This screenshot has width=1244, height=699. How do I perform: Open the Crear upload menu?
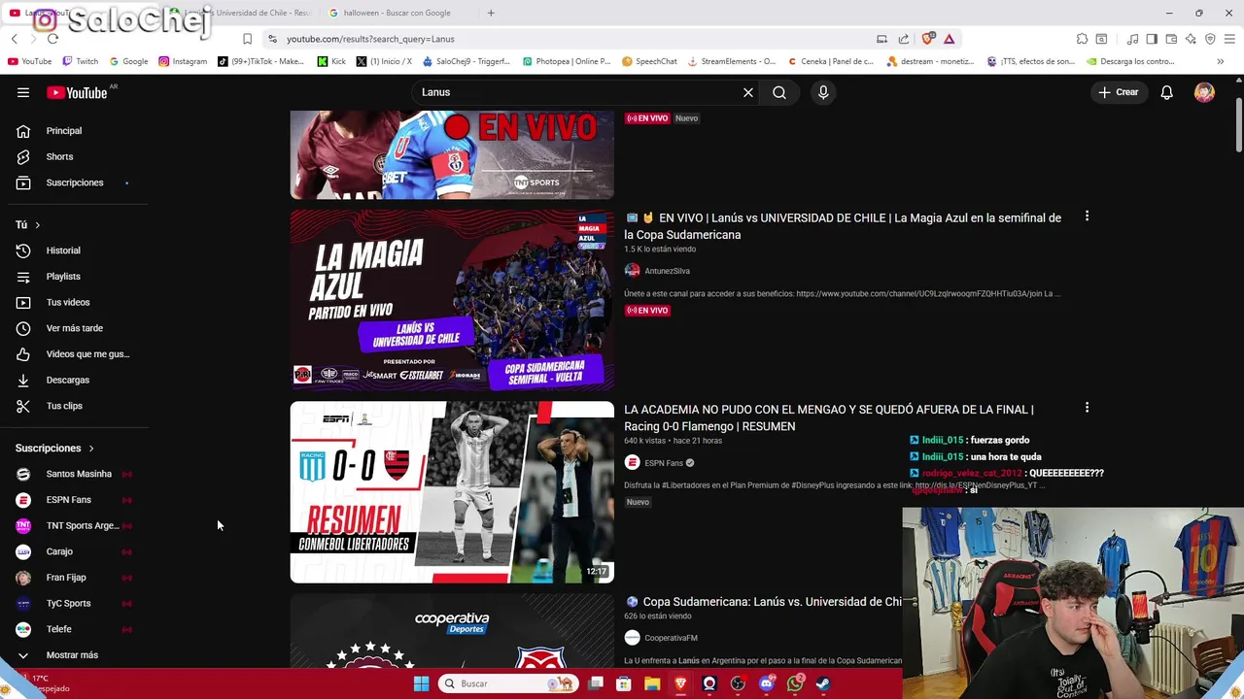[x=1119, y=92]
